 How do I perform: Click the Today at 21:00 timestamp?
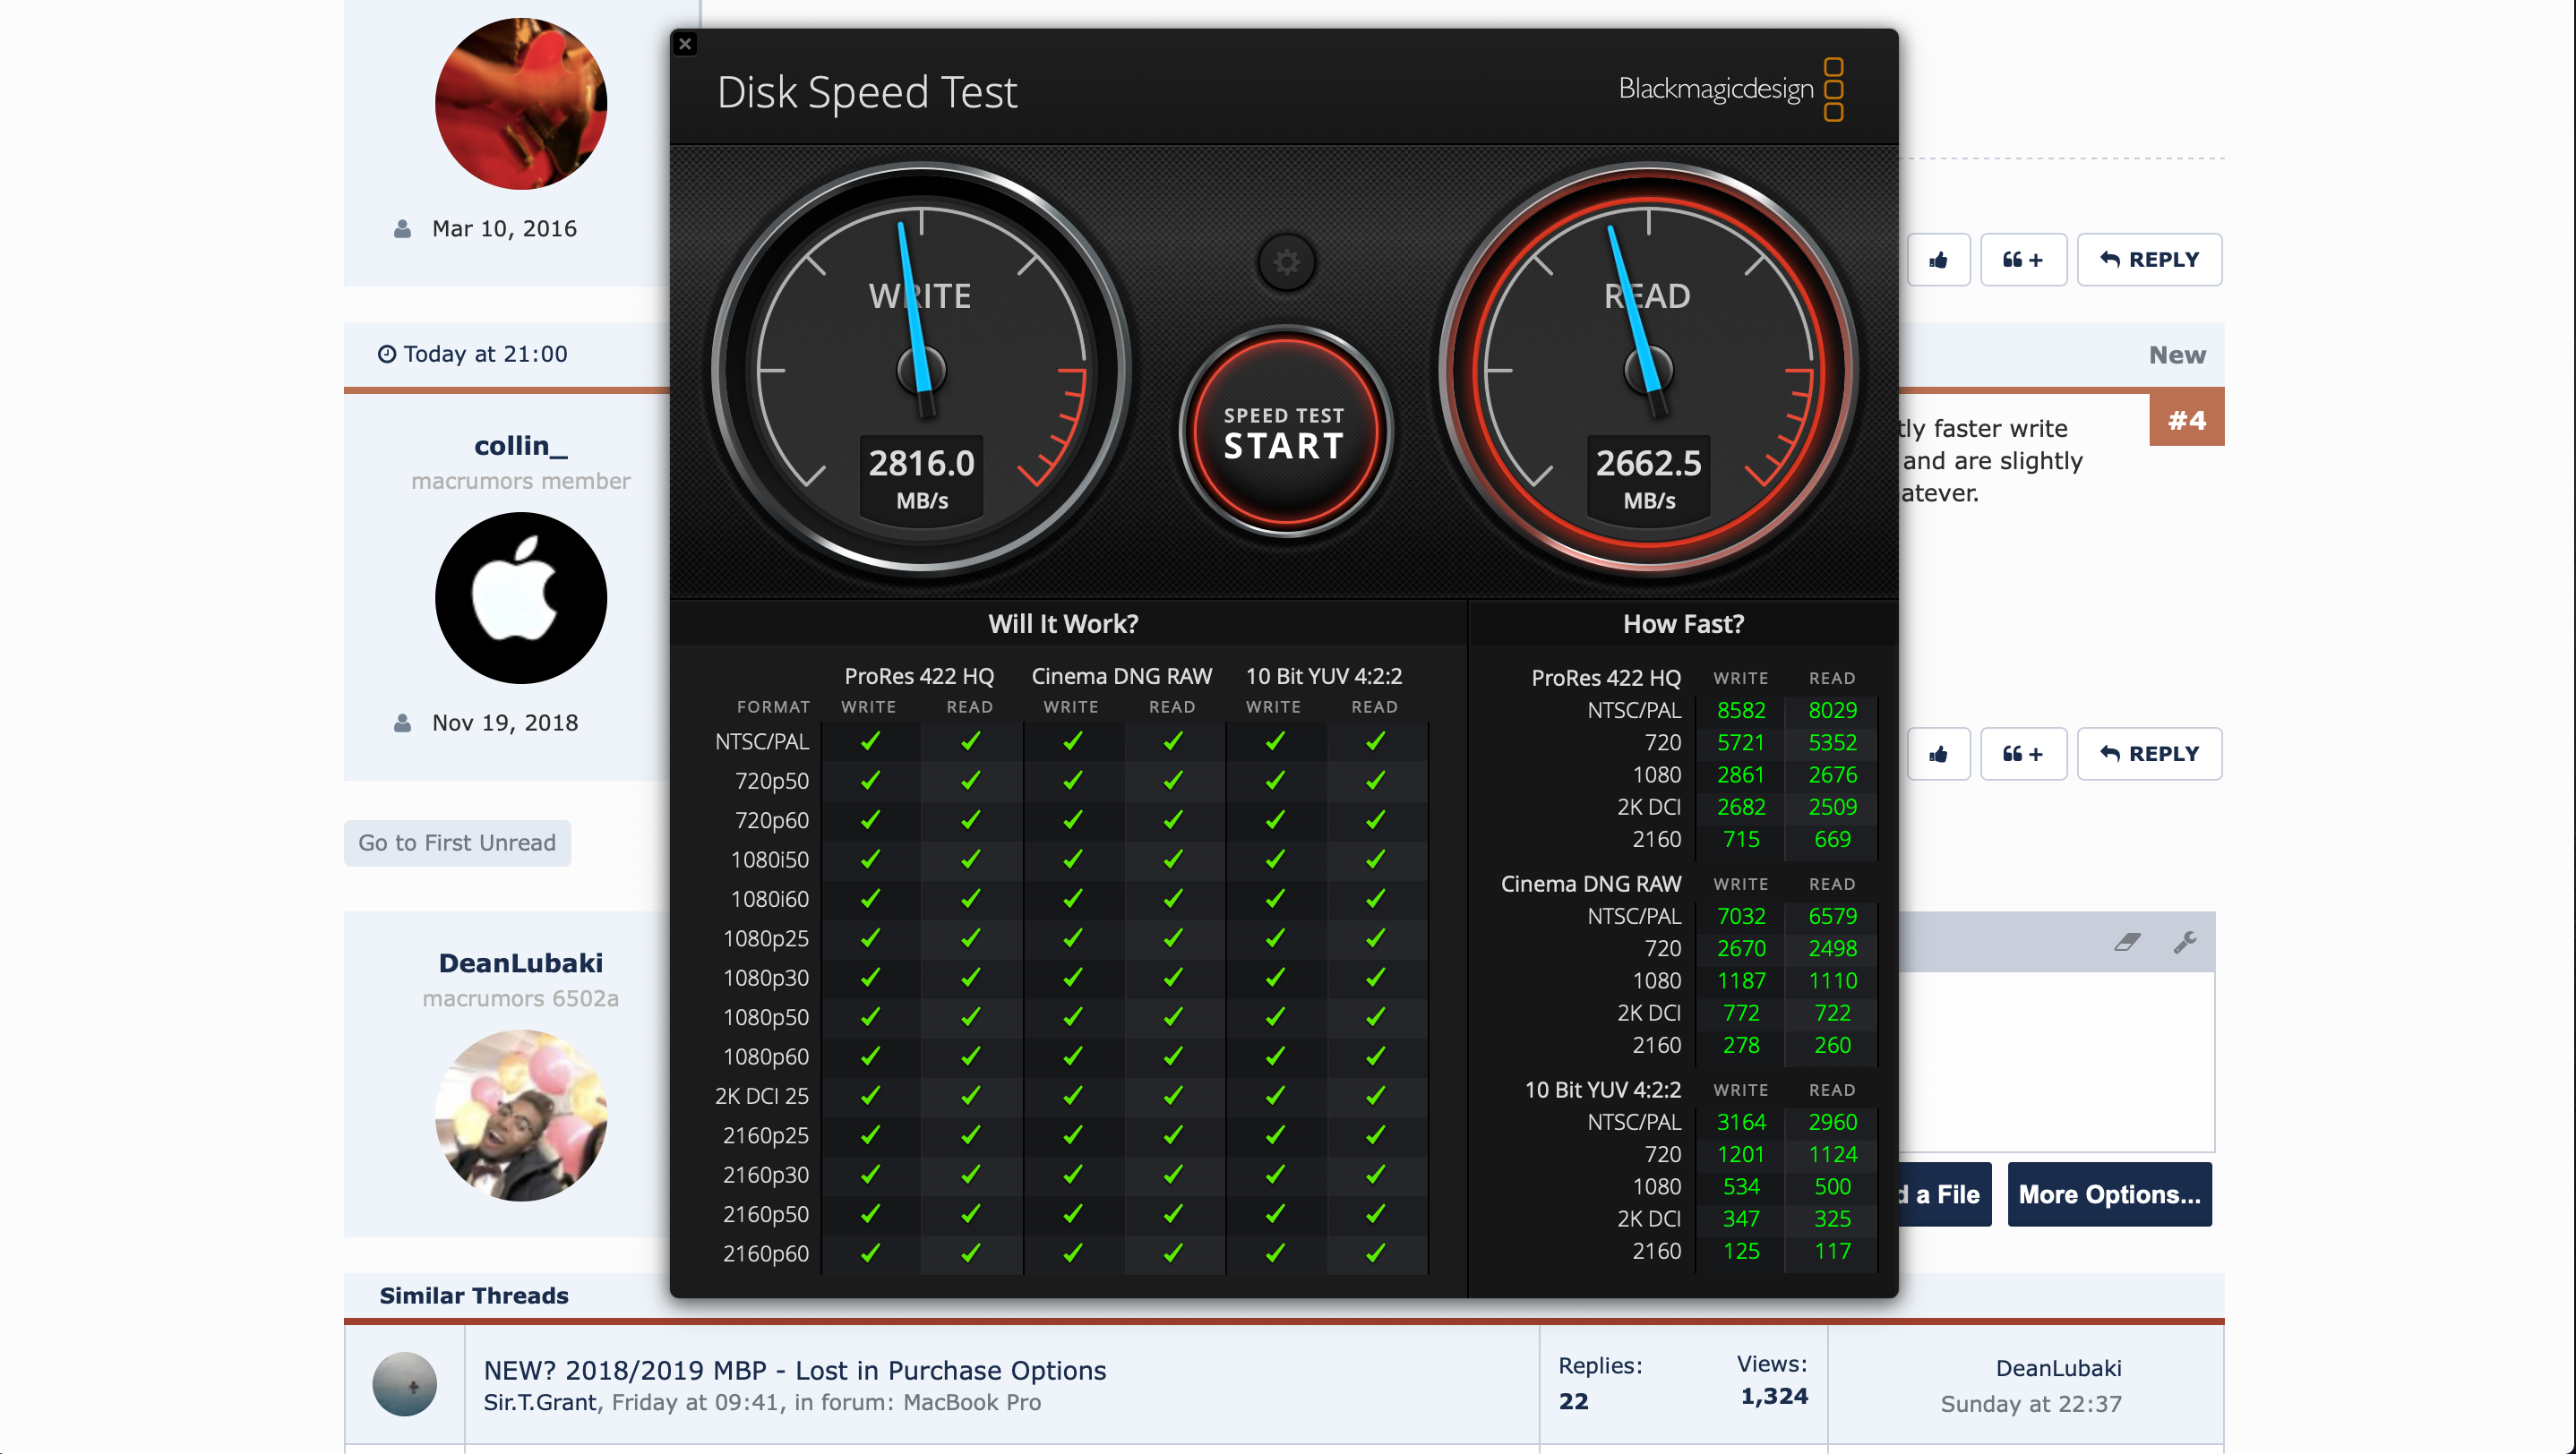(485, 354)
